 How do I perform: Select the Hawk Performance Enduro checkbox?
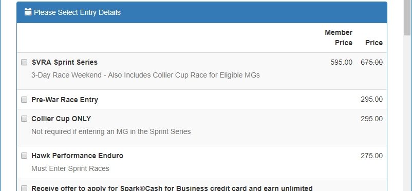24,156
